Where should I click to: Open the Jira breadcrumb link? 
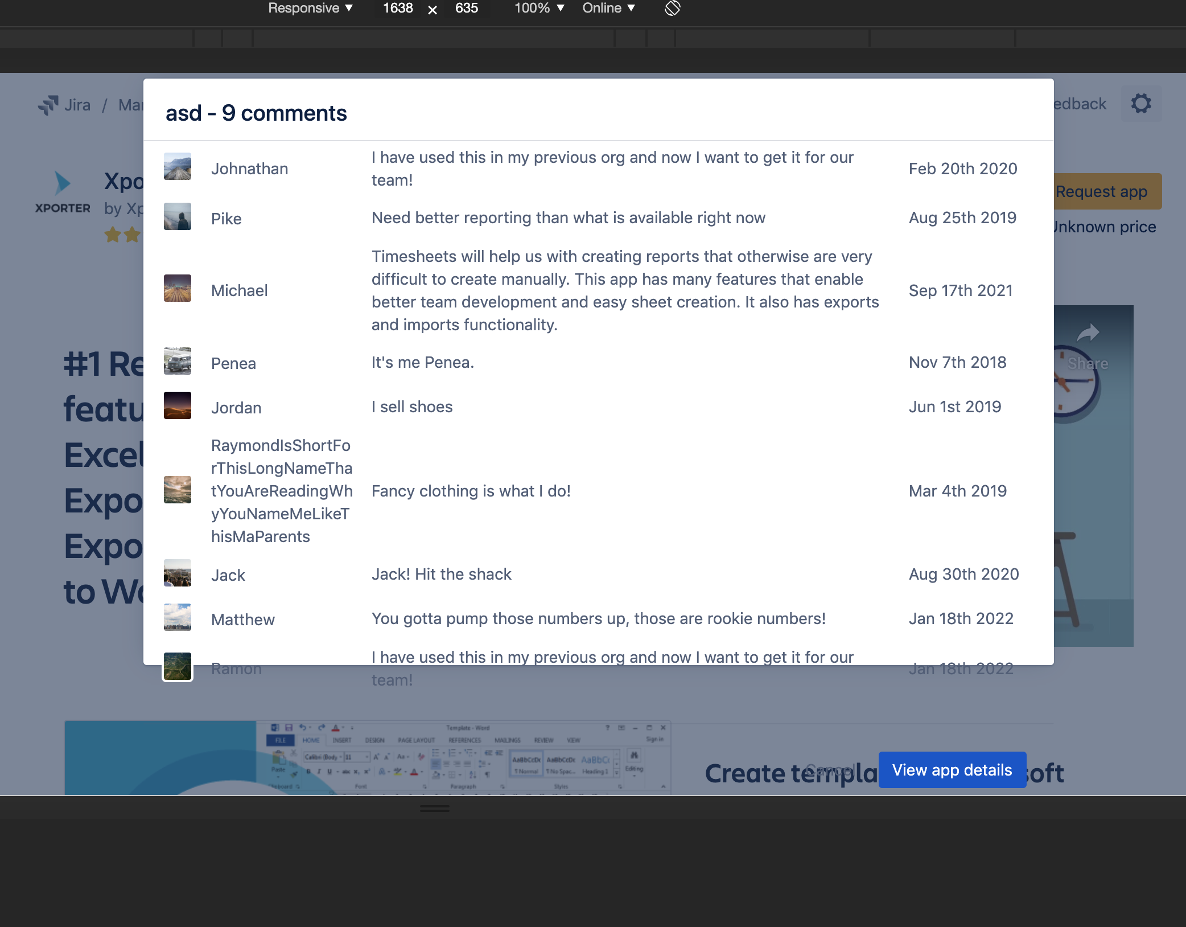tap(77, 105)
